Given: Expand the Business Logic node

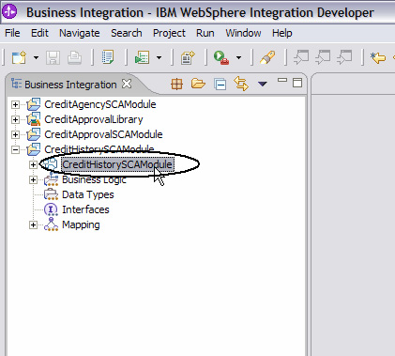Looking at the screenshot, I should (x=33, y=179).
